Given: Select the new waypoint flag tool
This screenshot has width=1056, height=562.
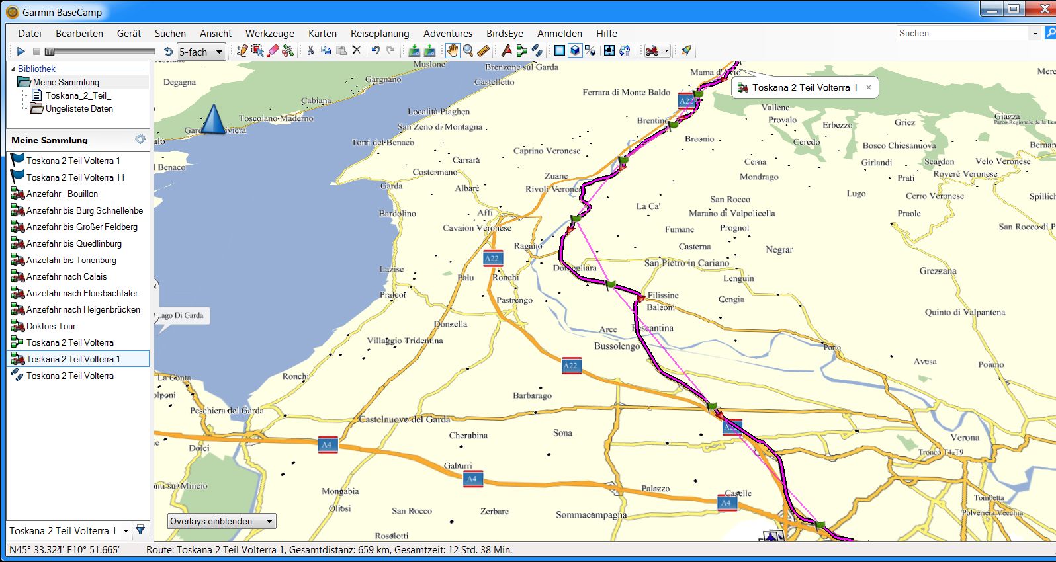Looking at the screenshot, I should 506,50.
